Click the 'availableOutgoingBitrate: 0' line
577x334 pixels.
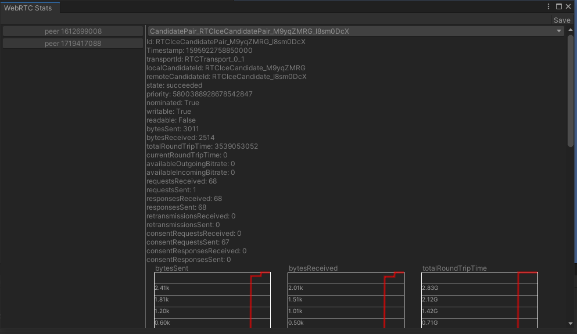(191, 164)
